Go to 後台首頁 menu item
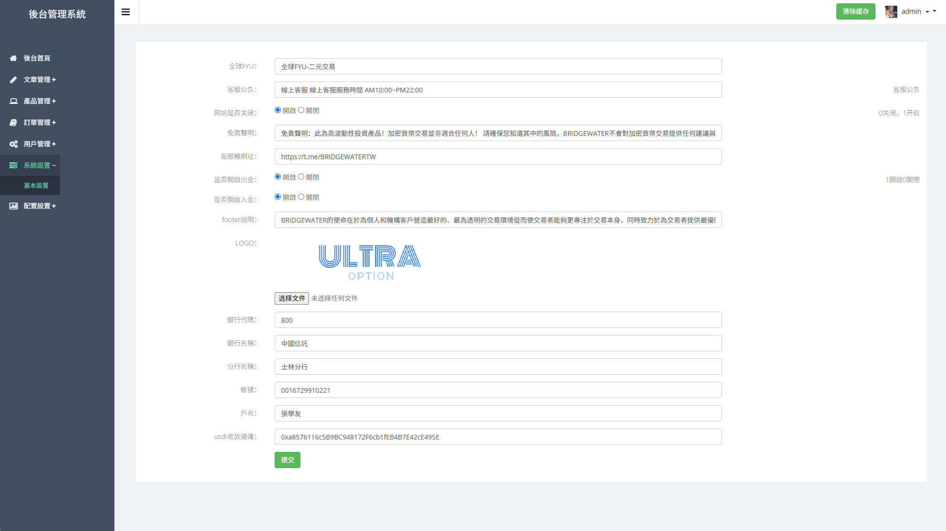Screen dimensions: 946x531 click(37, 58)
